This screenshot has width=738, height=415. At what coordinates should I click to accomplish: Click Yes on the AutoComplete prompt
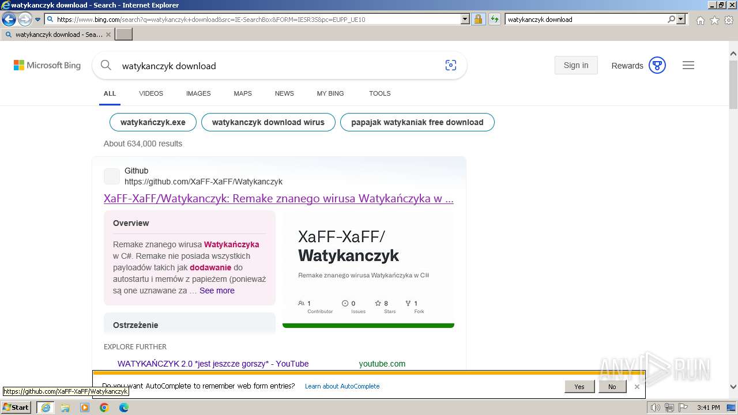[579, 387]
